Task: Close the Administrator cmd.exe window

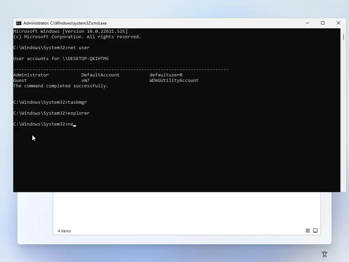Action: click(338, 23)
